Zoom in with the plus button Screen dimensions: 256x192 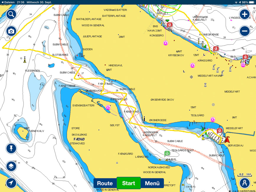click(x=244, y=14)
